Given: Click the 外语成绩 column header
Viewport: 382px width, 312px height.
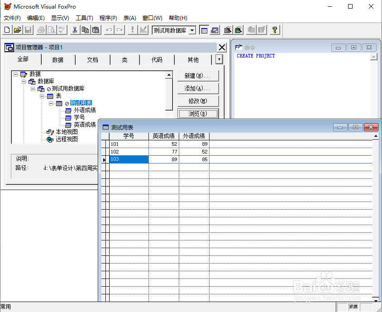Looking at the screenshot, I should 194,136.
